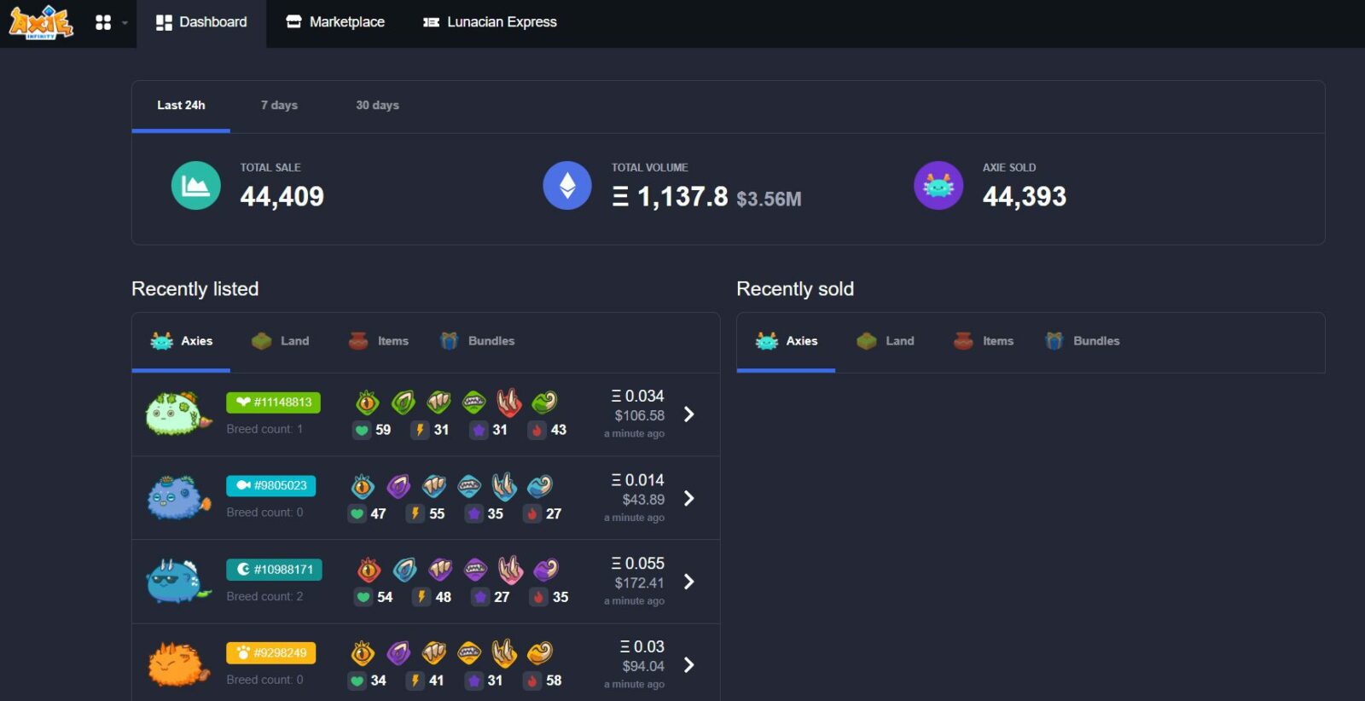Select Items tab under Recently listed
This screenshot has width=1365, height=701.
coord(378,341)
